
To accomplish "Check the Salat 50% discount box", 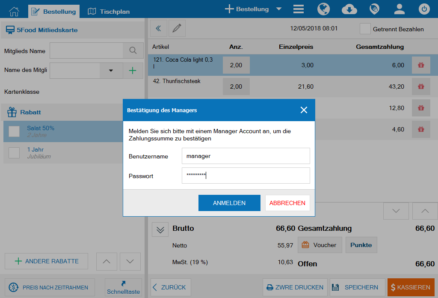I will coord(14,131).
